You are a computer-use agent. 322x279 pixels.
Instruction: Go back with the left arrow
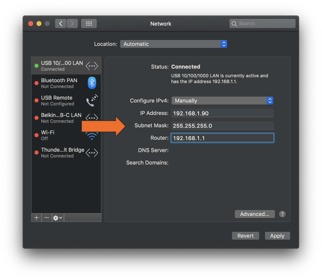tap(61, 24)
